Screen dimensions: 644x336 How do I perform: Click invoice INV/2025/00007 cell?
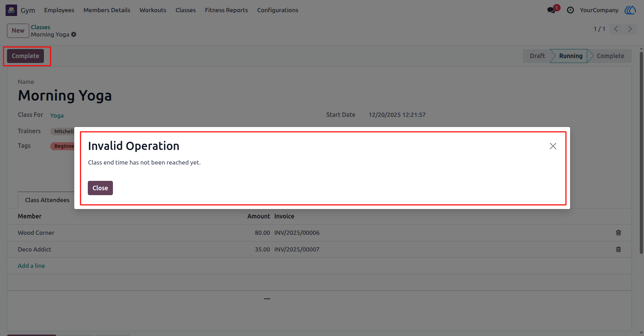point(297,249)
